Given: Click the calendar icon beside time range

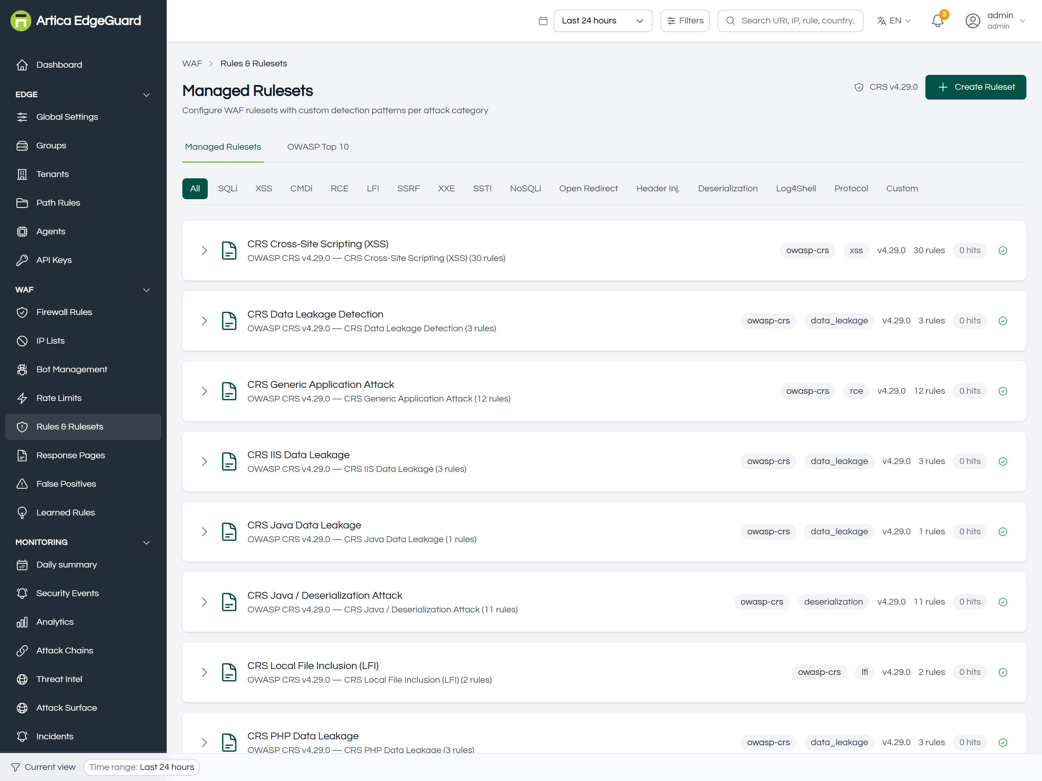Looking at the screenshot, I should pos(543,21).
